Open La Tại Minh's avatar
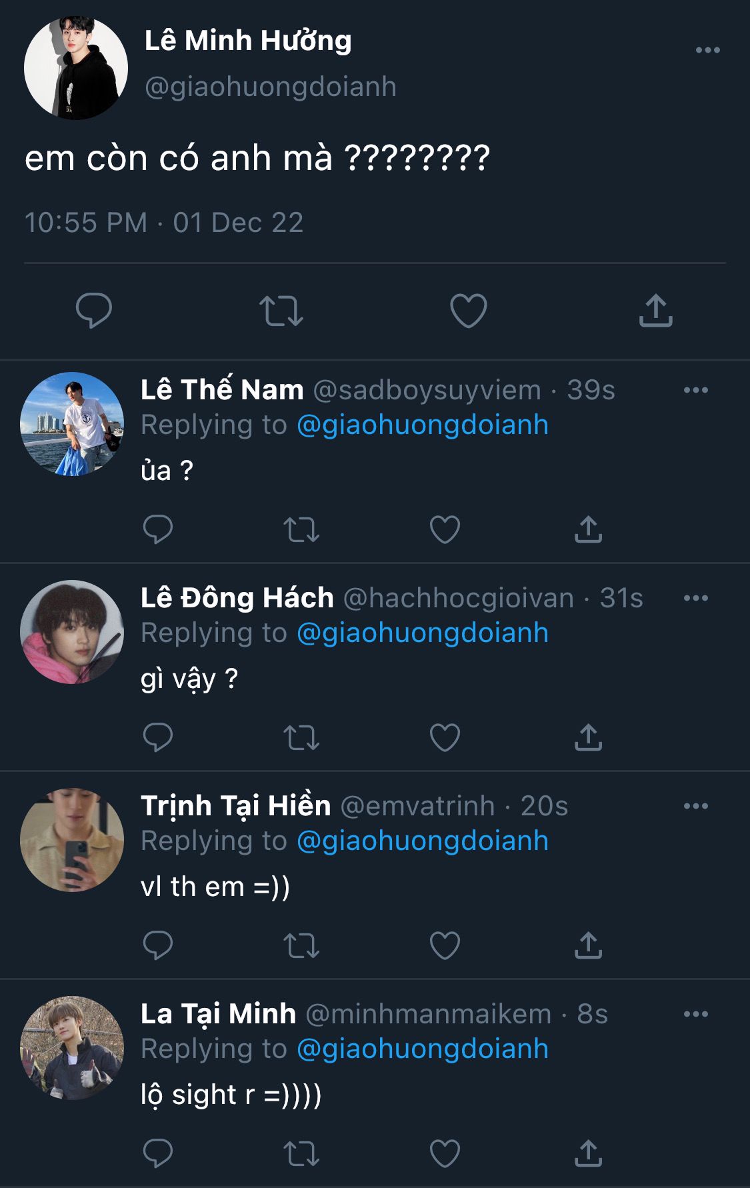Screen dimensions: 750x1188 (x=72, y=1048)
